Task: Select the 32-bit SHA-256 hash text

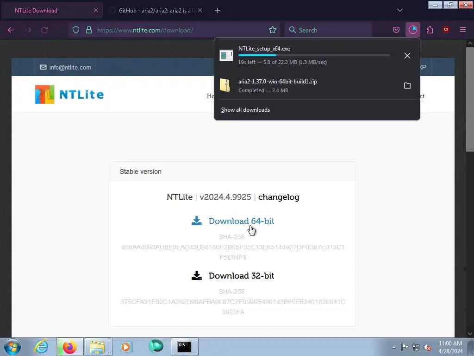Action: (233, 307)
